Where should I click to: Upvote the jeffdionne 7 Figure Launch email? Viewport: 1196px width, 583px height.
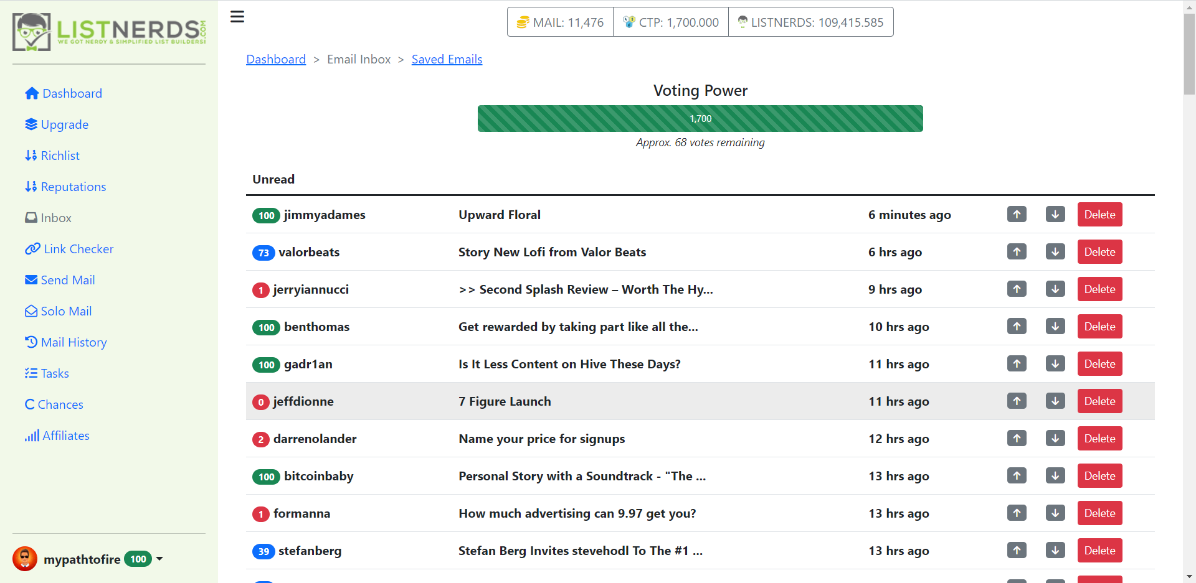(1017, 401)
